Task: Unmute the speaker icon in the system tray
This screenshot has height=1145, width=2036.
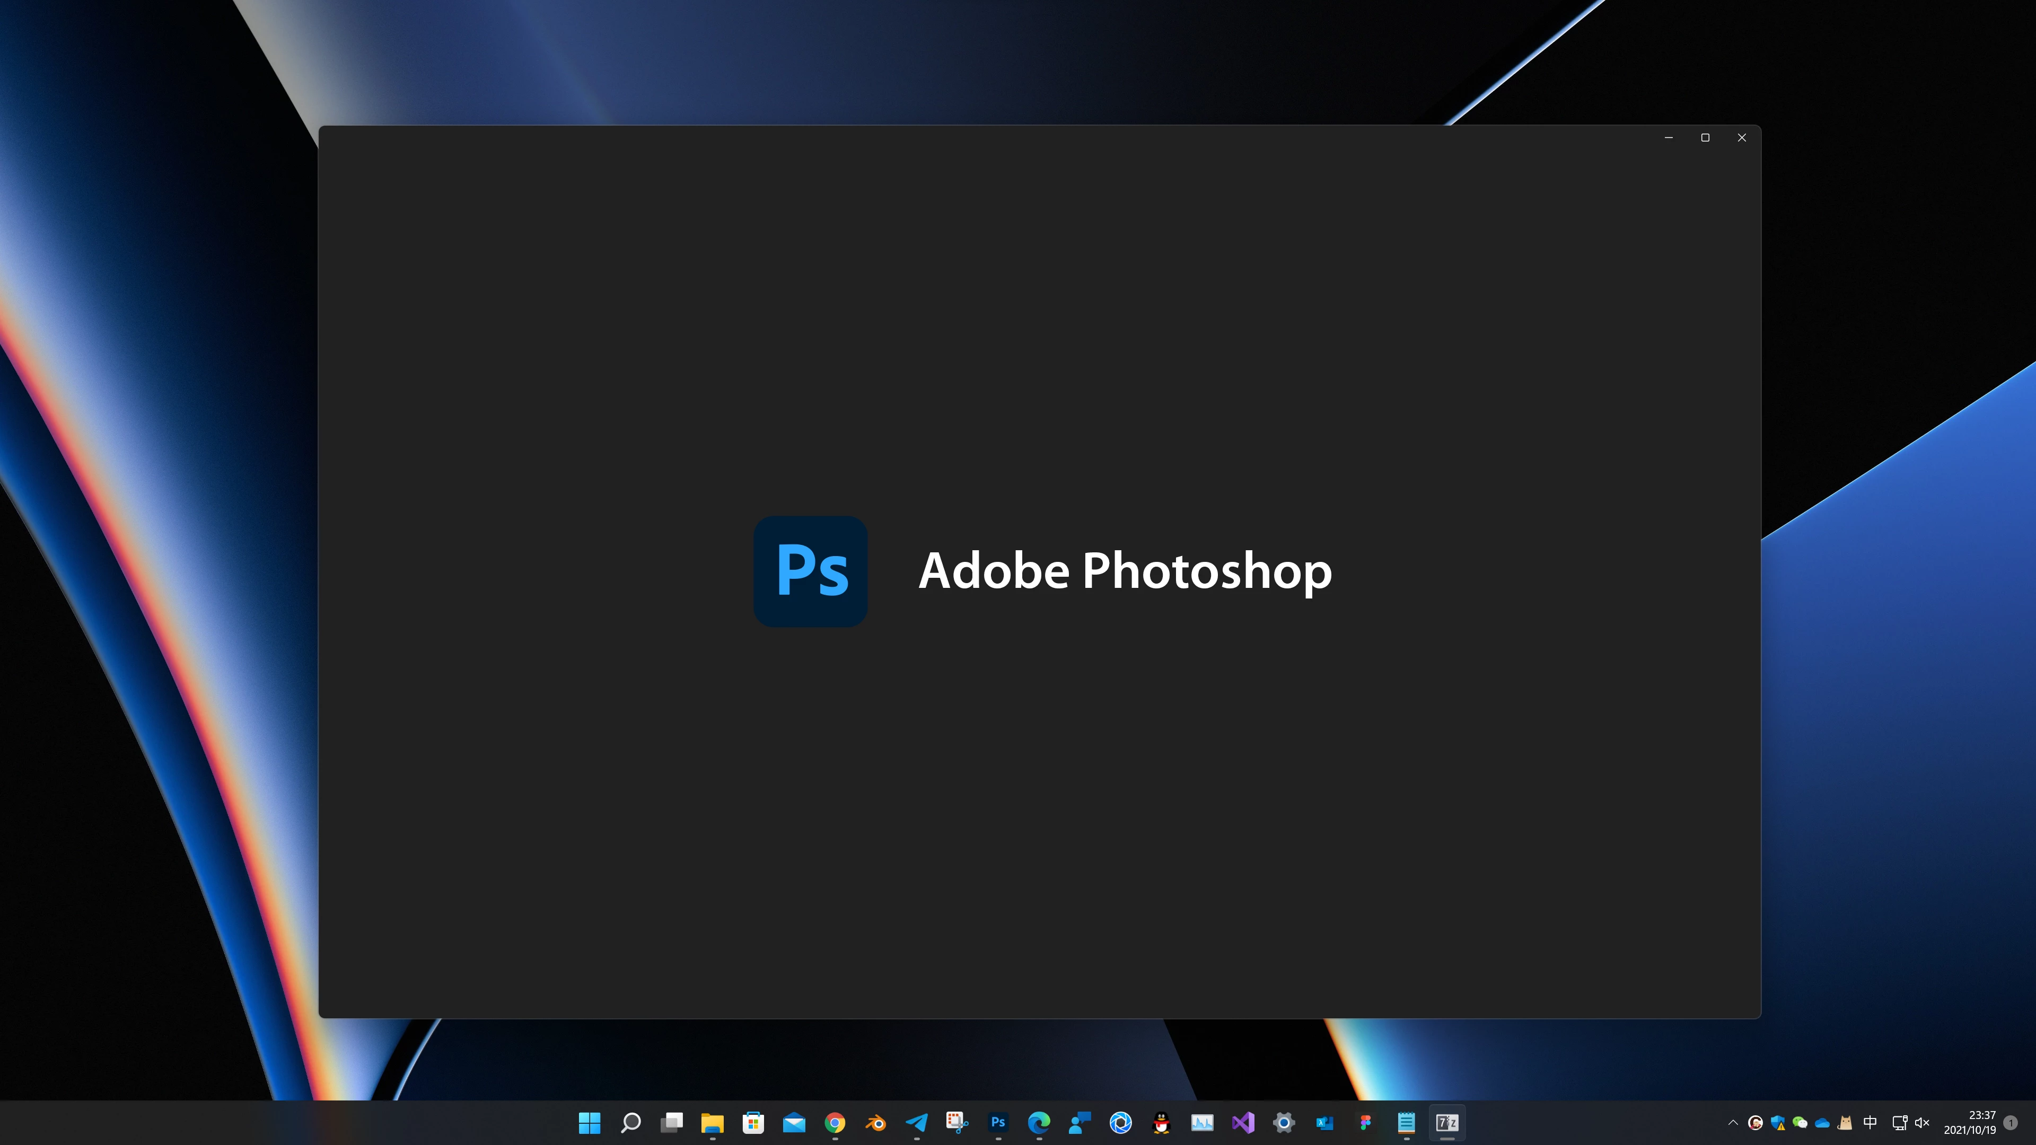Action: [x=1923, y=1122]
